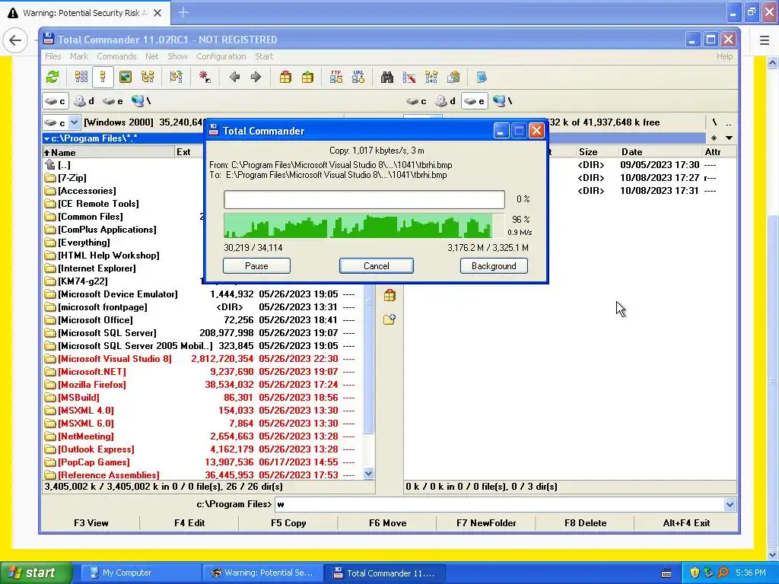779x584 pixels.
Task: Switch to Brief file list view icon
Action: 81,77
